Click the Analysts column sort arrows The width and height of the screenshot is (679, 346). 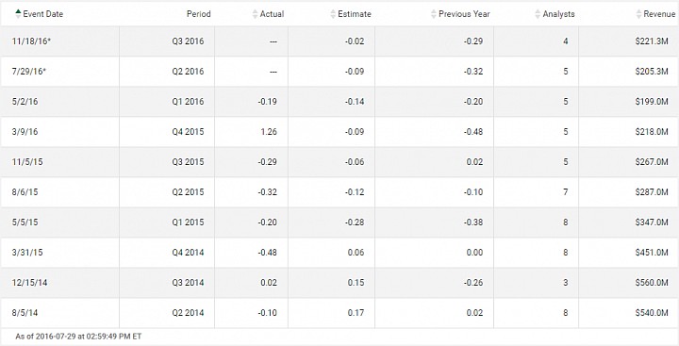click(538, 14)
